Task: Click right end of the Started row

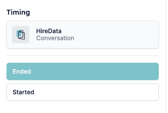Action: (150, 92)
